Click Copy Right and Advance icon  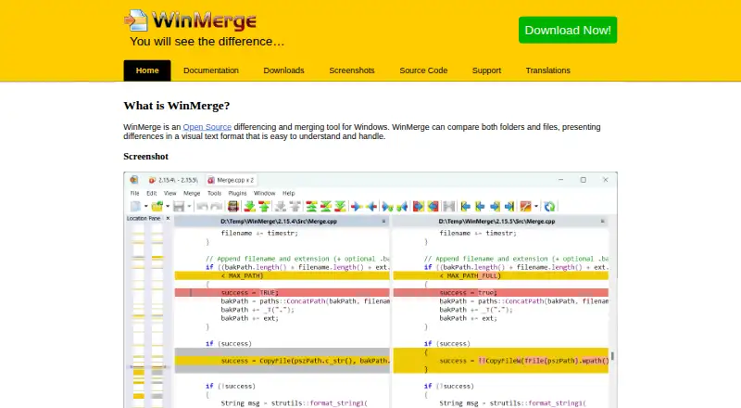[x=387, y=207]
